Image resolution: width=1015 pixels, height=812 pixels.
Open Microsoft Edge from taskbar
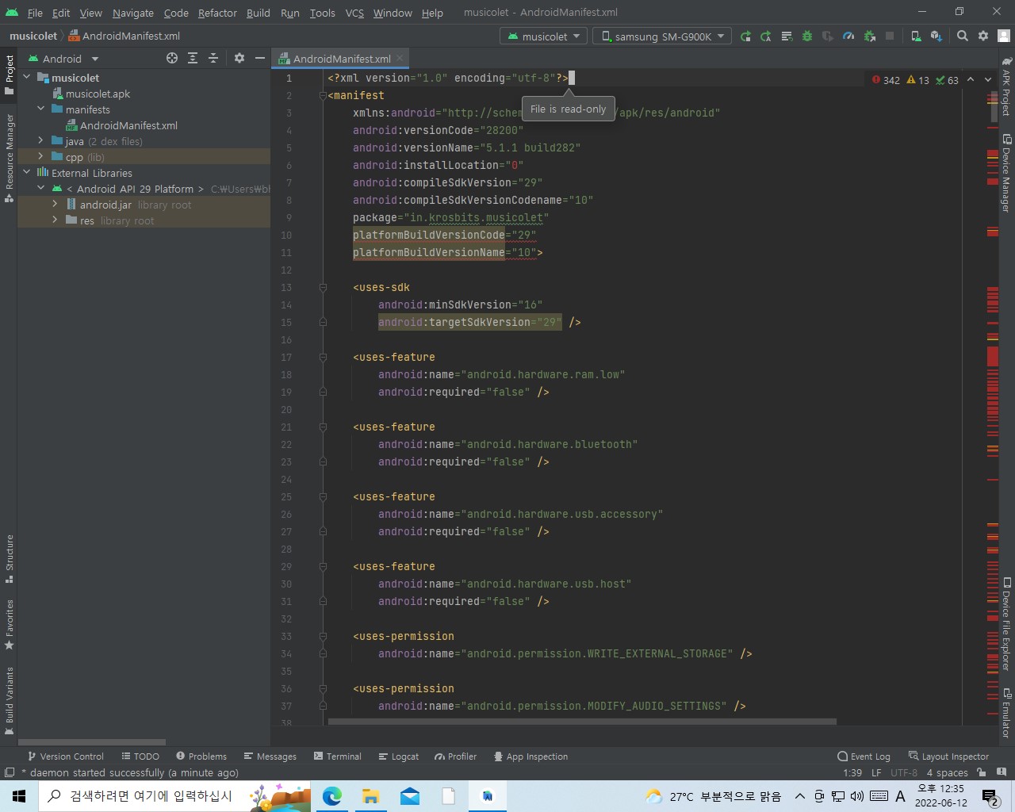(332, 796)
